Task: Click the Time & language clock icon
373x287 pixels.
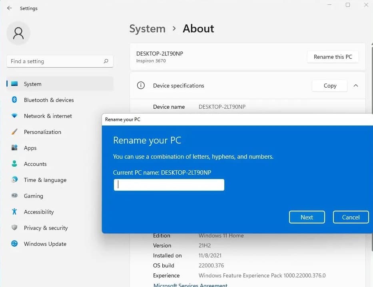Action: [x=14, y=180]
